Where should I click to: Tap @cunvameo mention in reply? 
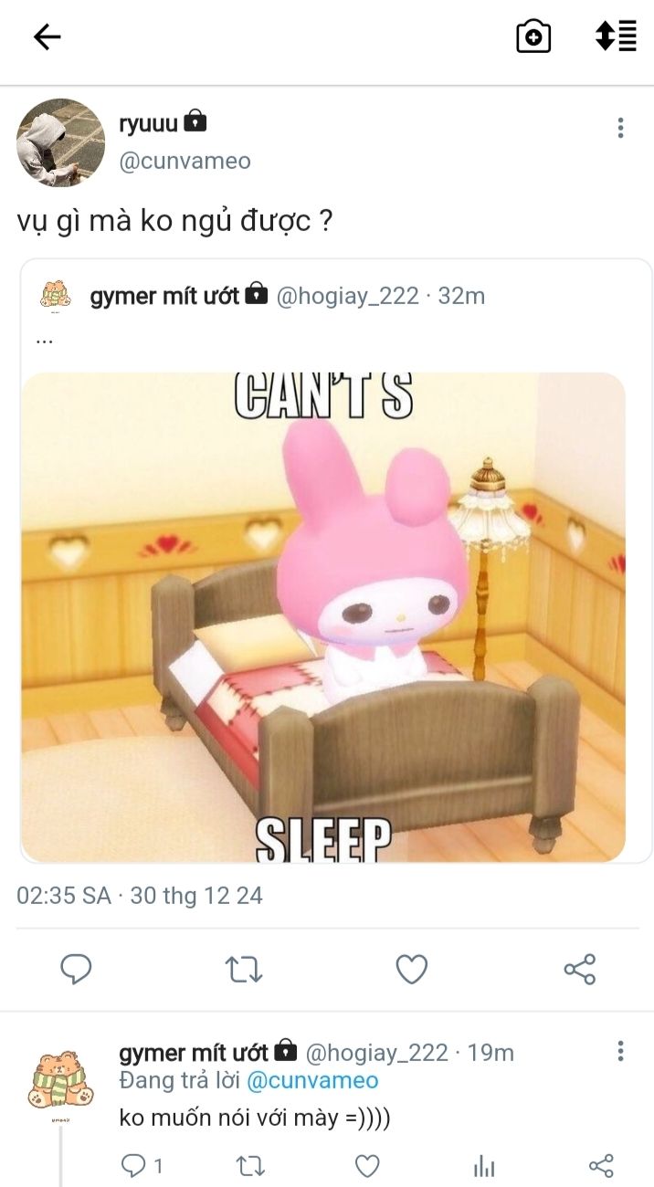[312, 1080]
